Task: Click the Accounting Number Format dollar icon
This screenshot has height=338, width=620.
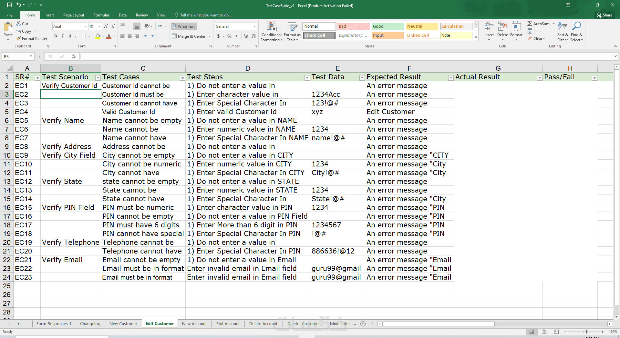Action: coord(219,36)
